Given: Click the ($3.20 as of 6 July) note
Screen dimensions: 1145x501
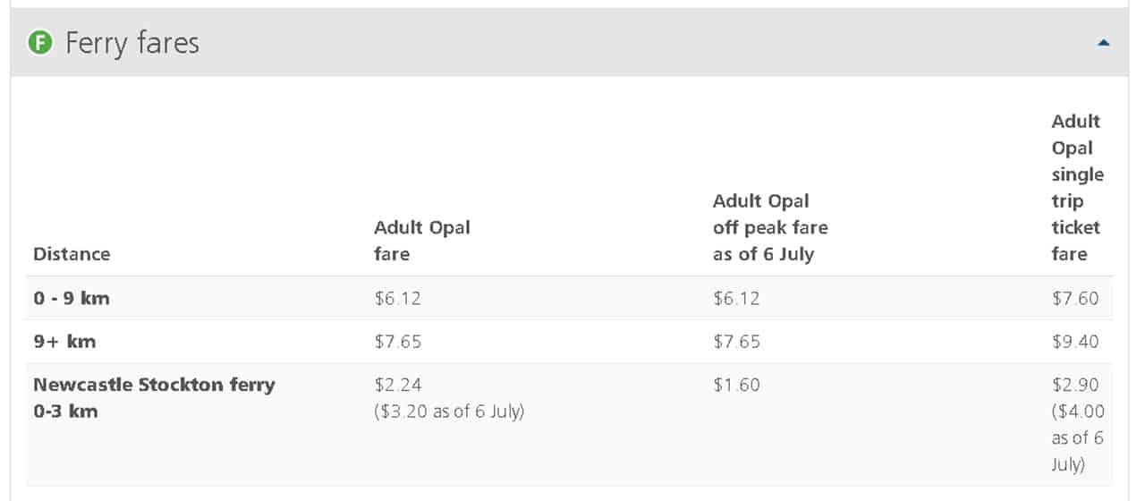Looking at the screenshot, I should (x=449, y=412).
